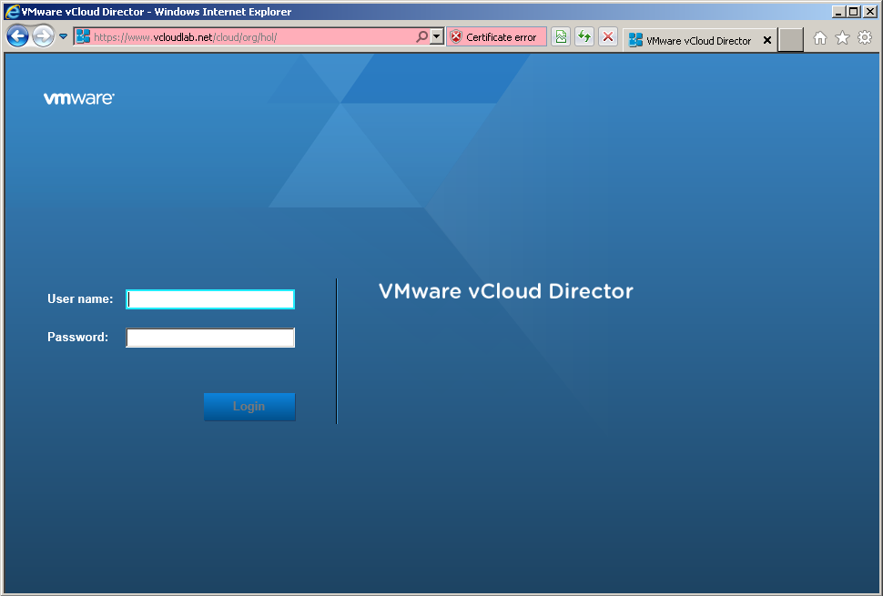The image size is (883, 596).
Task: Click the 'User name:' label
Action: point(80,298)
